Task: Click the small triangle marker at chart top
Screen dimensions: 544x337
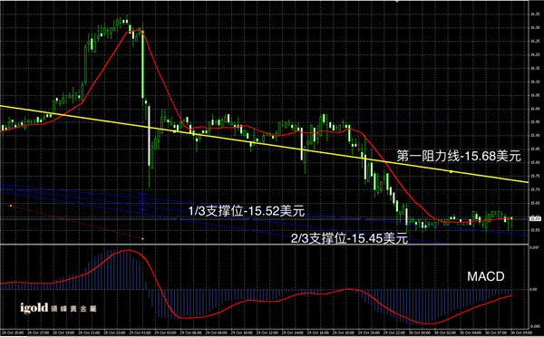Action: coord(397,2)
